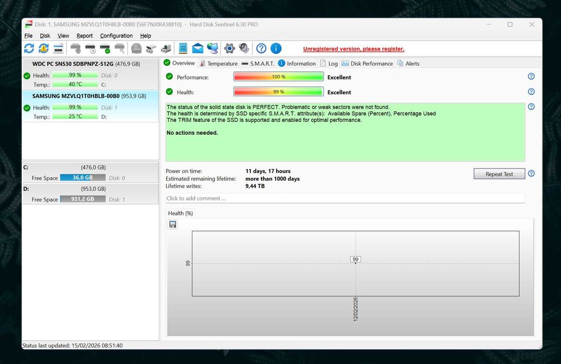Click the 'more than 1000 days' lifetime value
The height and width of the screenshot is (364, 561).
[273, 179]
